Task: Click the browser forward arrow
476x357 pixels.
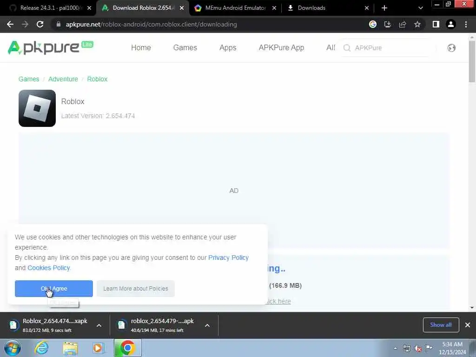Action: (25, 24)
